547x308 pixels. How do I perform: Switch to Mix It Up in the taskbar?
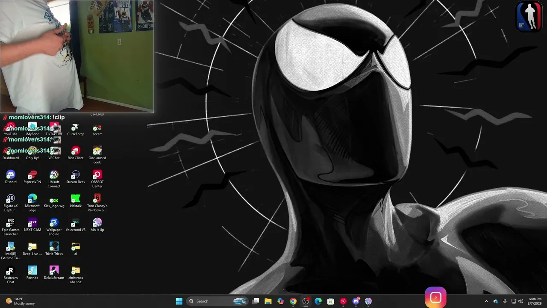coord(368,301)
